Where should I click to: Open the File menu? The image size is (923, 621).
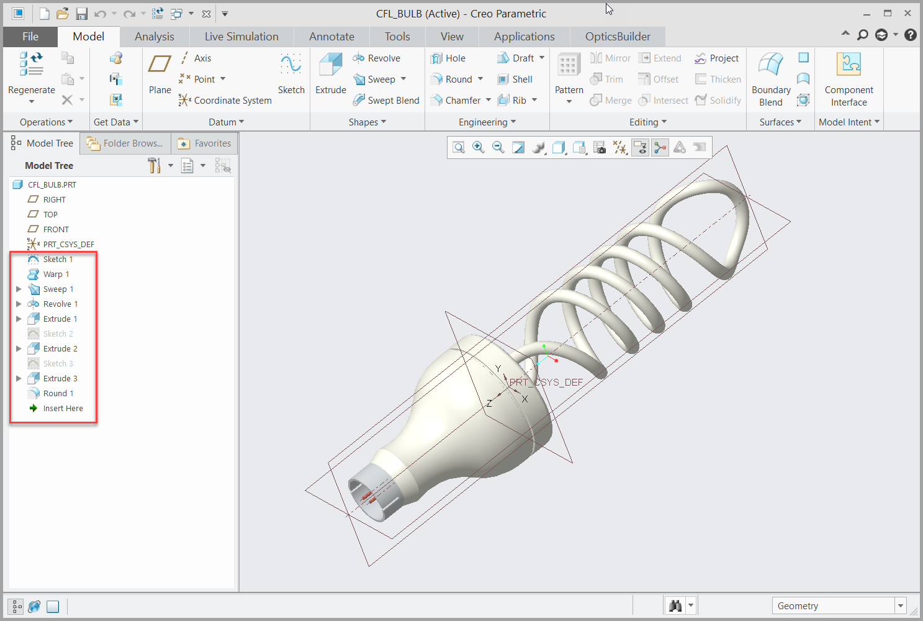pos(30,37)
